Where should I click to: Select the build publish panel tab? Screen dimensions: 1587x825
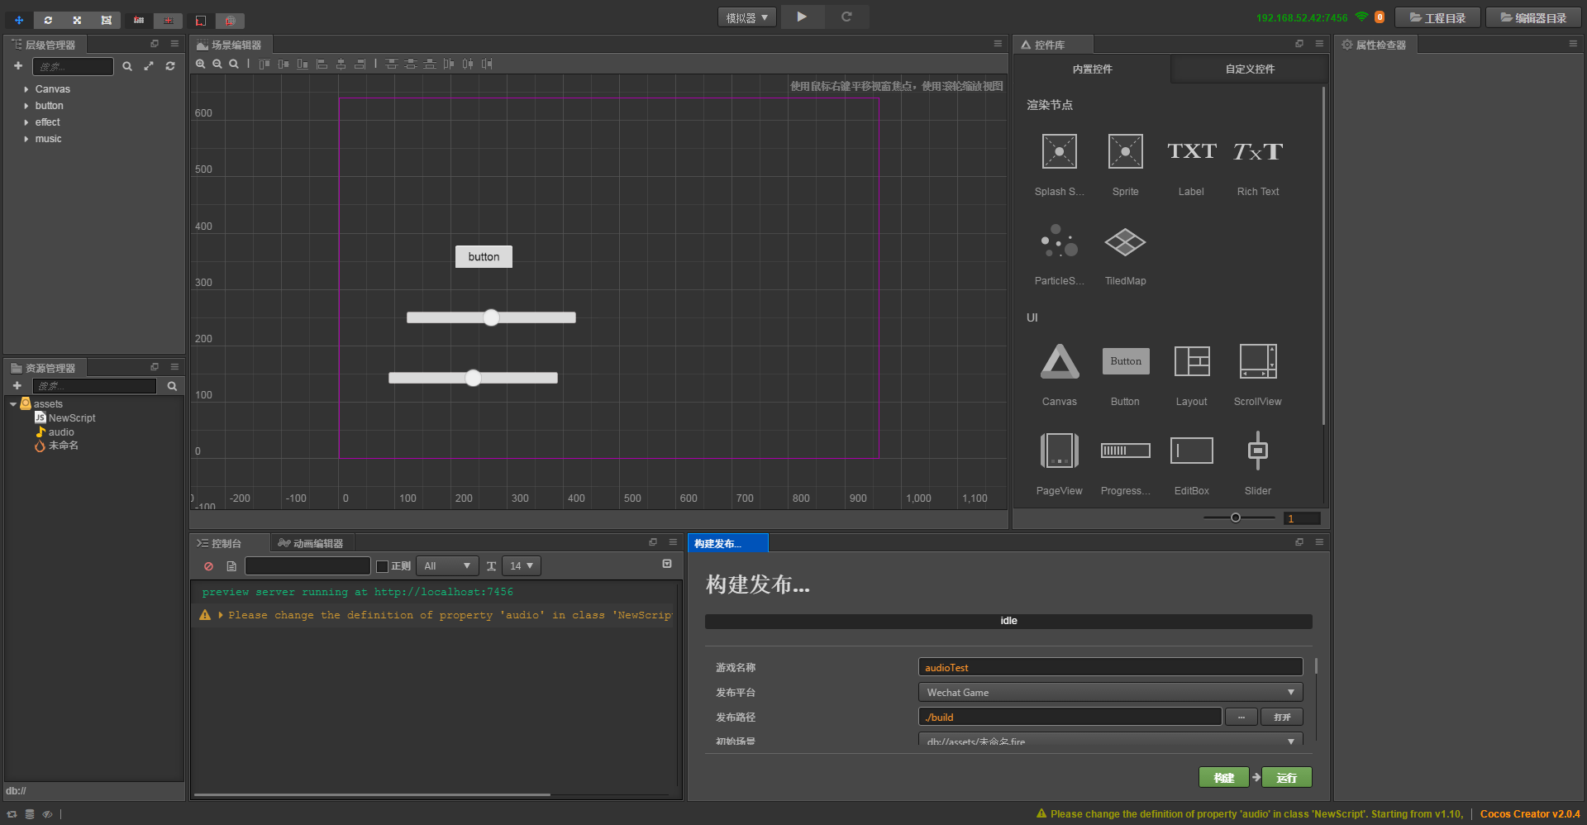pyautogui.click(x=728, y=543)
